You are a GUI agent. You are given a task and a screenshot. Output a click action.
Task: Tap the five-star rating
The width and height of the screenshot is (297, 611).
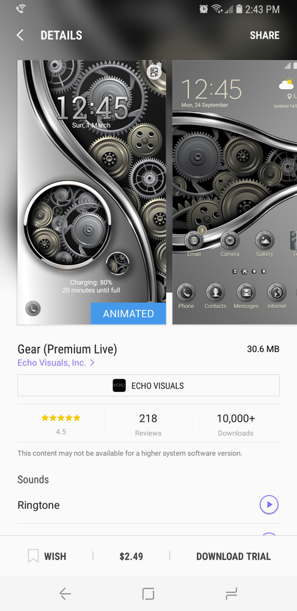point(61,418)
